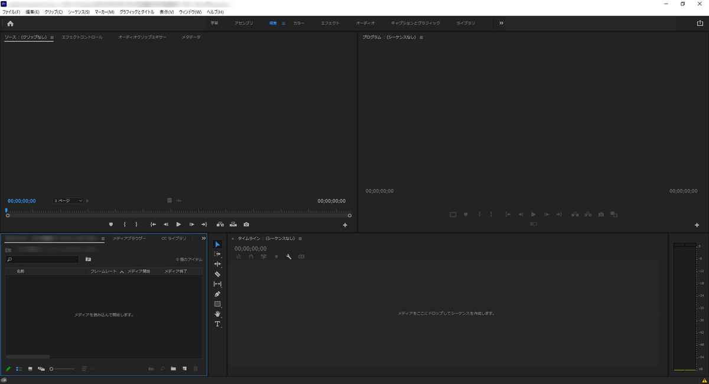Add marker in Source monitor
709x384 pixels.
[x=110, y=224]
